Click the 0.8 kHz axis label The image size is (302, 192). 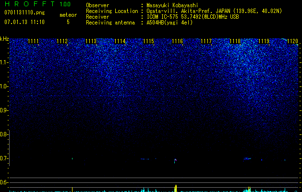coord(4,134)
